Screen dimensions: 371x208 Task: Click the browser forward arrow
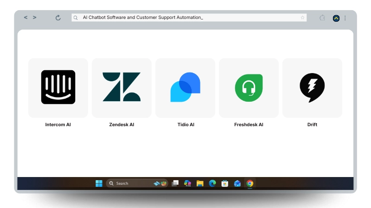[34, 18]
